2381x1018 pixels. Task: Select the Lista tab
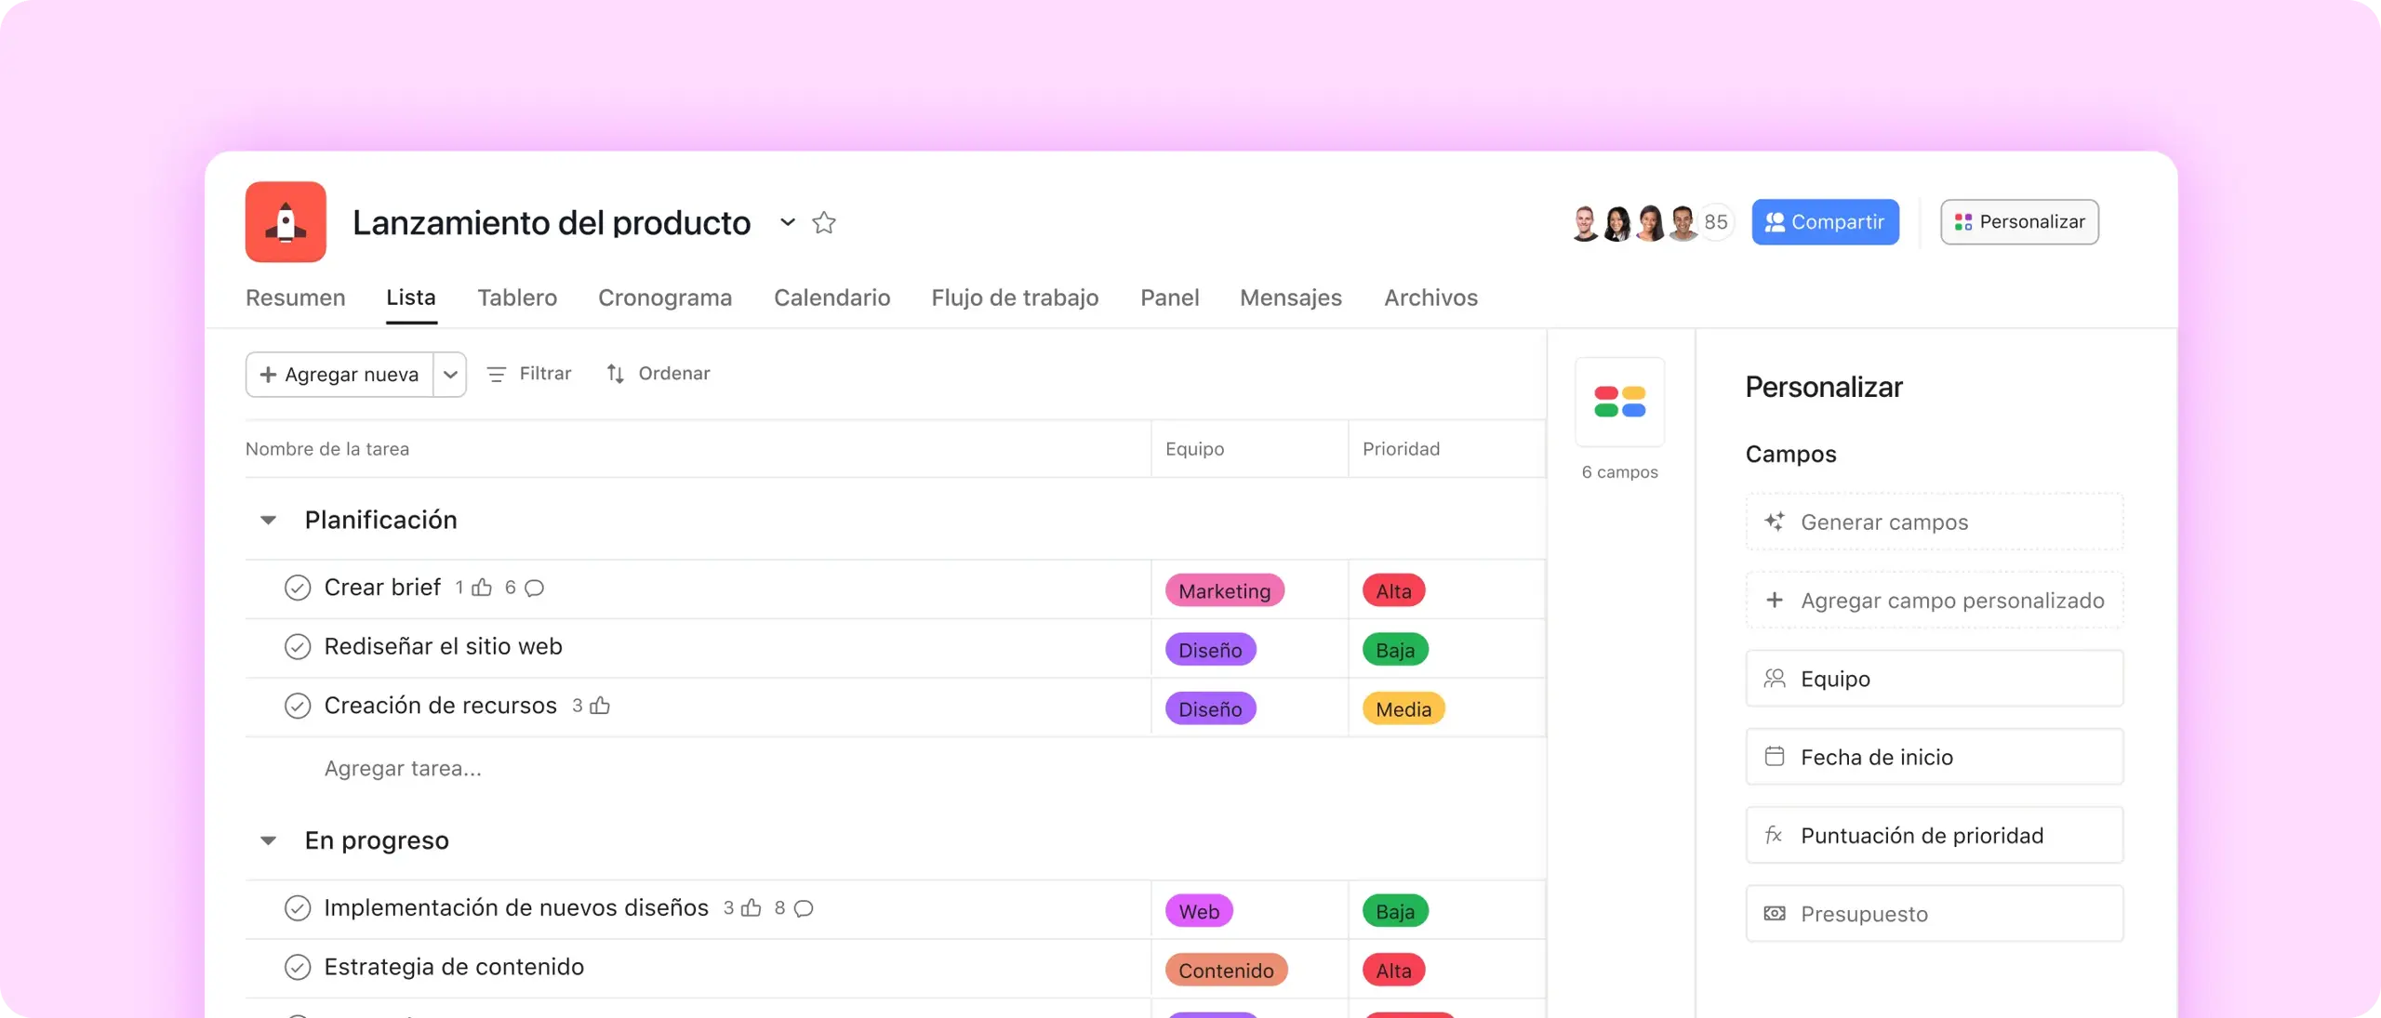click(x=411, y=297)
